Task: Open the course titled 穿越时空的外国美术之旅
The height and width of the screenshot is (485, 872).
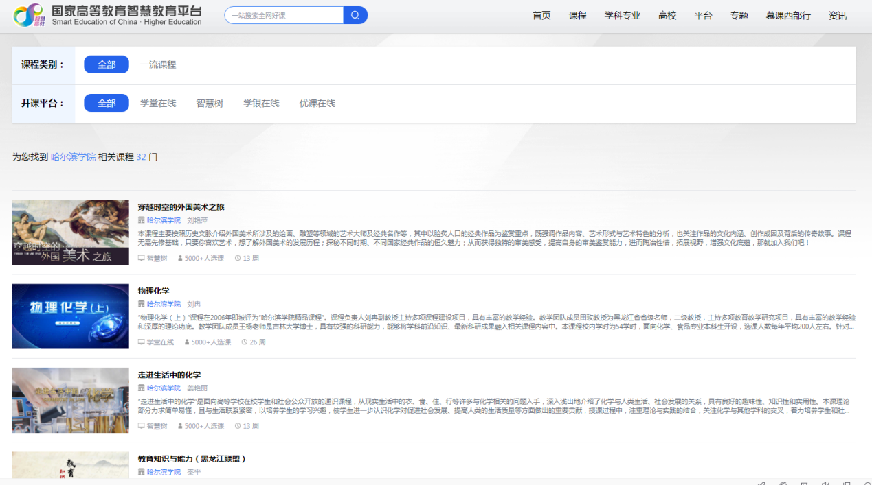Action: tap(181, 207)
